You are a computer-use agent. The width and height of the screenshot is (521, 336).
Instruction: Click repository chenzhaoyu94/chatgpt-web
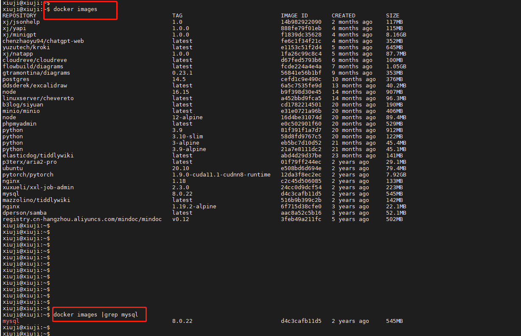[x=43, y=41]
